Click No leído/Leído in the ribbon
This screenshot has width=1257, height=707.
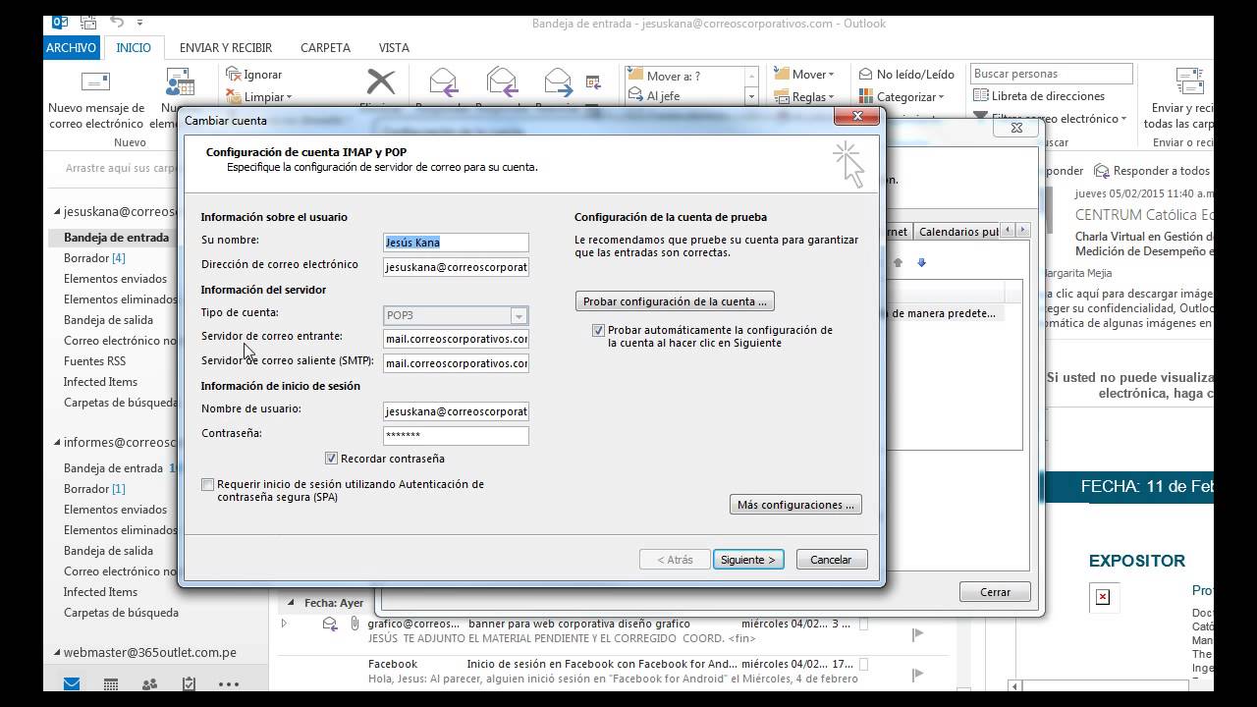(906, 75)
